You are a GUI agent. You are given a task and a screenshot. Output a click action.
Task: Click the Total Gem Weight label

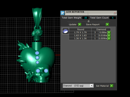click(x=71, y=18)
